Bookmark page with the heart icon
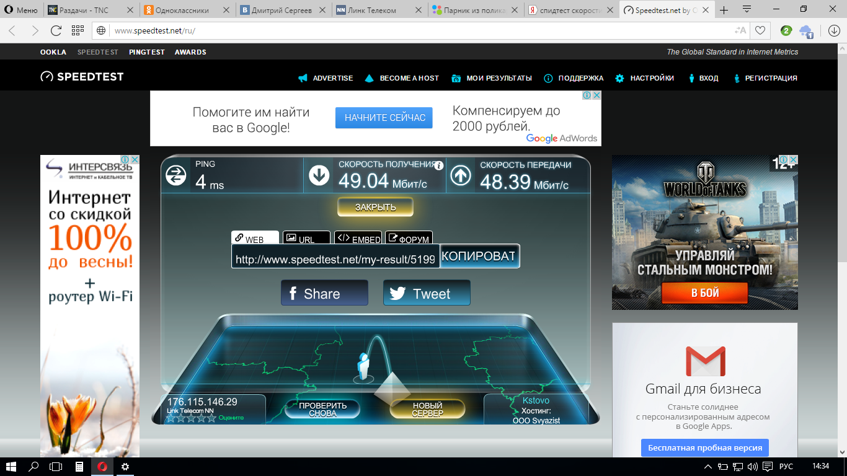Viewport: 847px width, 476px height. click(760, 30)
